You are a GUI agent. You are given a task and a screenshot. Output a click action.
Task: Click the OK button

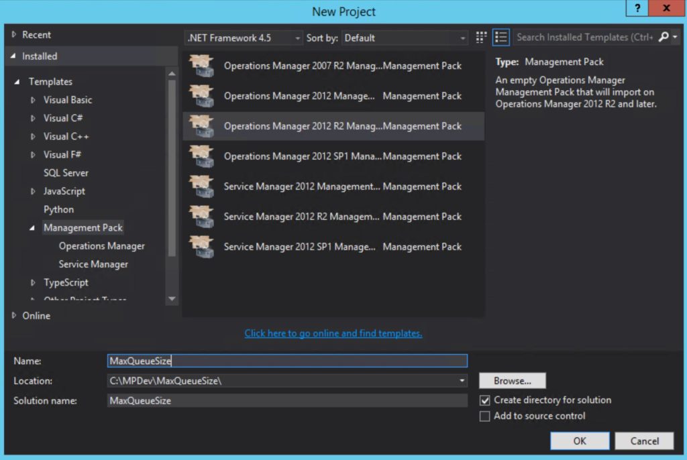(x=580, y=441)
